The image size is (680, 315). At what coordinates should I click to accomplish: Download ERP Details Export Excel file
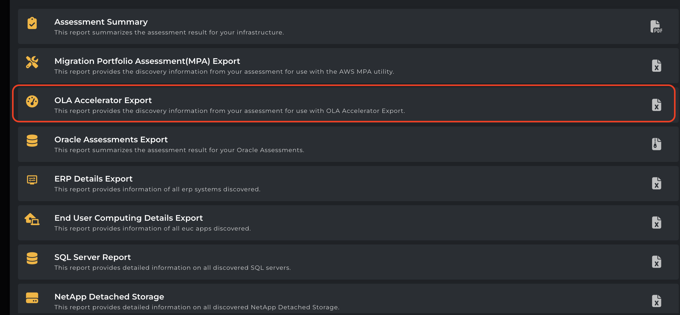pos(656,183)
